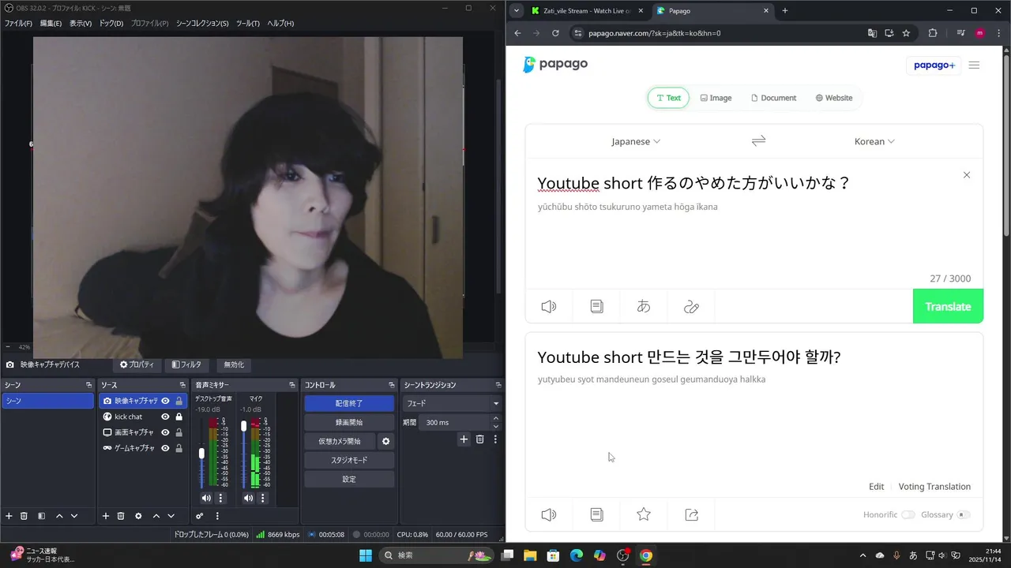Unlock the kick chat source

tap(179, 417)
